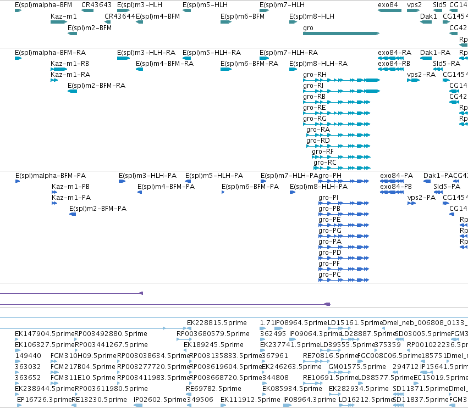Select the E(spl)m4-BFM gene label
The image size is (468, 408).
(x=158, y=16)
